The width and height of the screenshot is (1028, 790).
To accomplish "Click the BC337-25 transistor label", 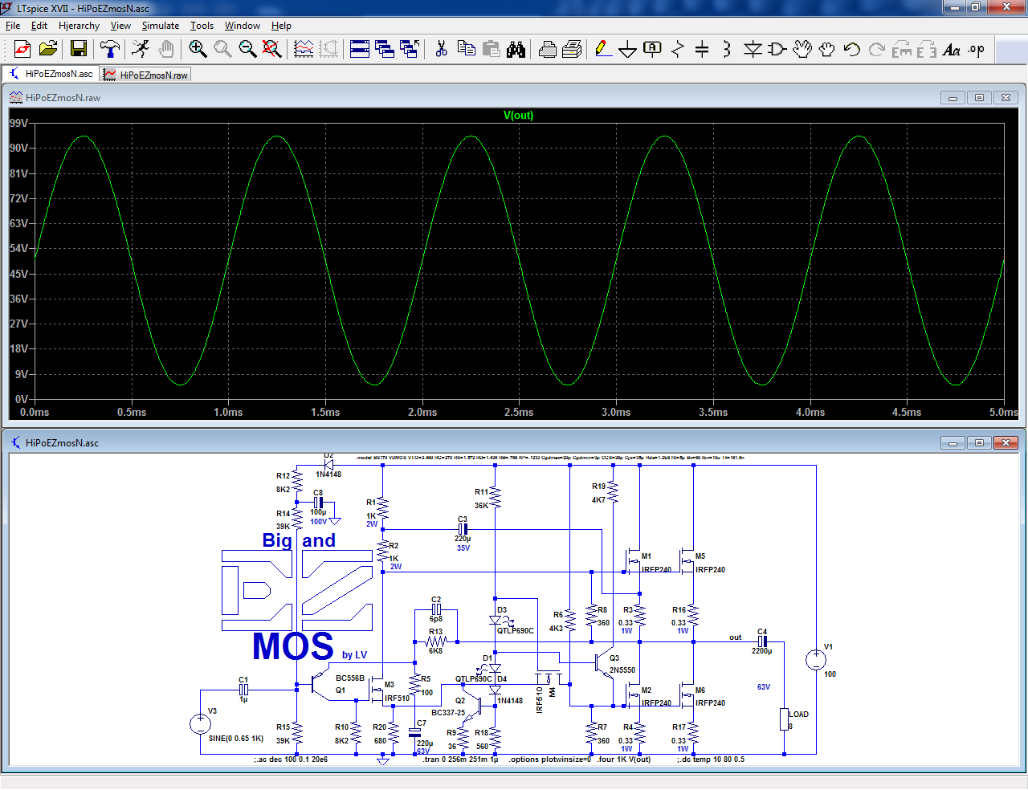I will 448,713.
